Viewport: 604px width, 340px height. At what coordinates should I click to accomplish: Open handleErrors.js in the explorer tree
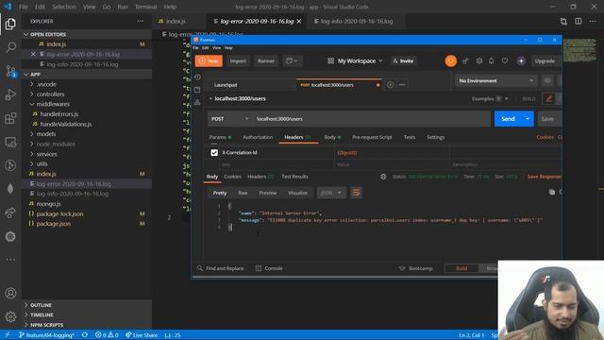[x=59, y=114]
